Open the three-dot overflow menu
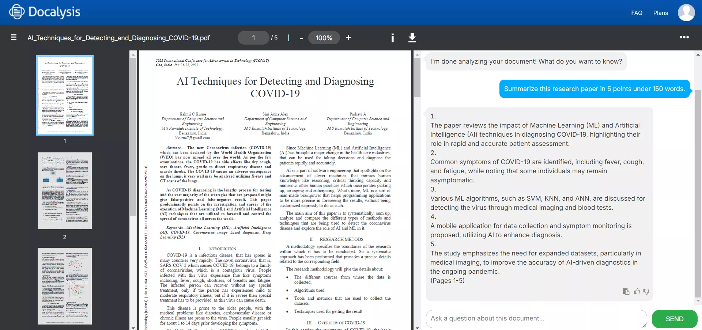 [x=684, y=37]
